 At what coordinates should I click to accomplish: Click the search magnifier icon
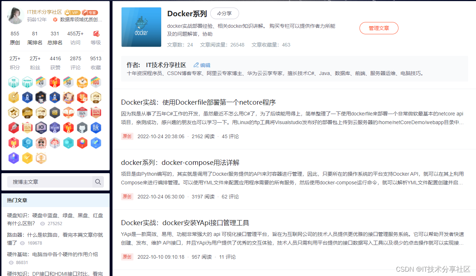click(x=98, y=182)
